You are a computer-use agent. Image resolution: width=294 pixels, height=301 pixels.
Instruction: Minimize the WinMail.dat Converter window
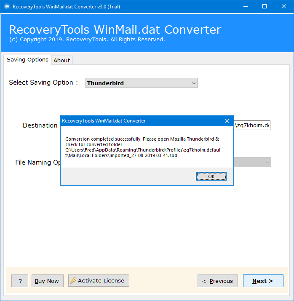pyautogui.click(x=246, y=7)
